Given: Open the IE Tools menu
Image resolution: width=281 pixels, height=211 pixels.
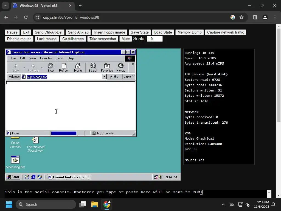Looking at the screenshot, I should click(60, 58).
